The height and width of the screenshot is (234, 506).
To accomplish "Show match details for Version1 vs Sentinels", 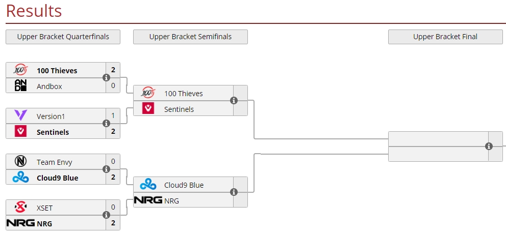I will pos(106,124).
